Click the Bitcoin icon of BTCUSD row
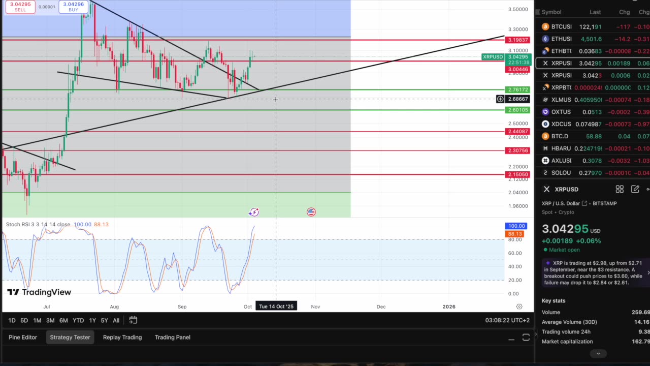650x366 pixels. pos(545,26)
